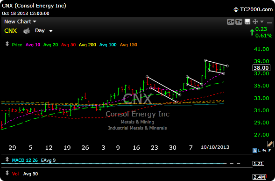
Task: Click the volume pane resize arrows icon
Action: pyautogui.click(x=7, y=173)
